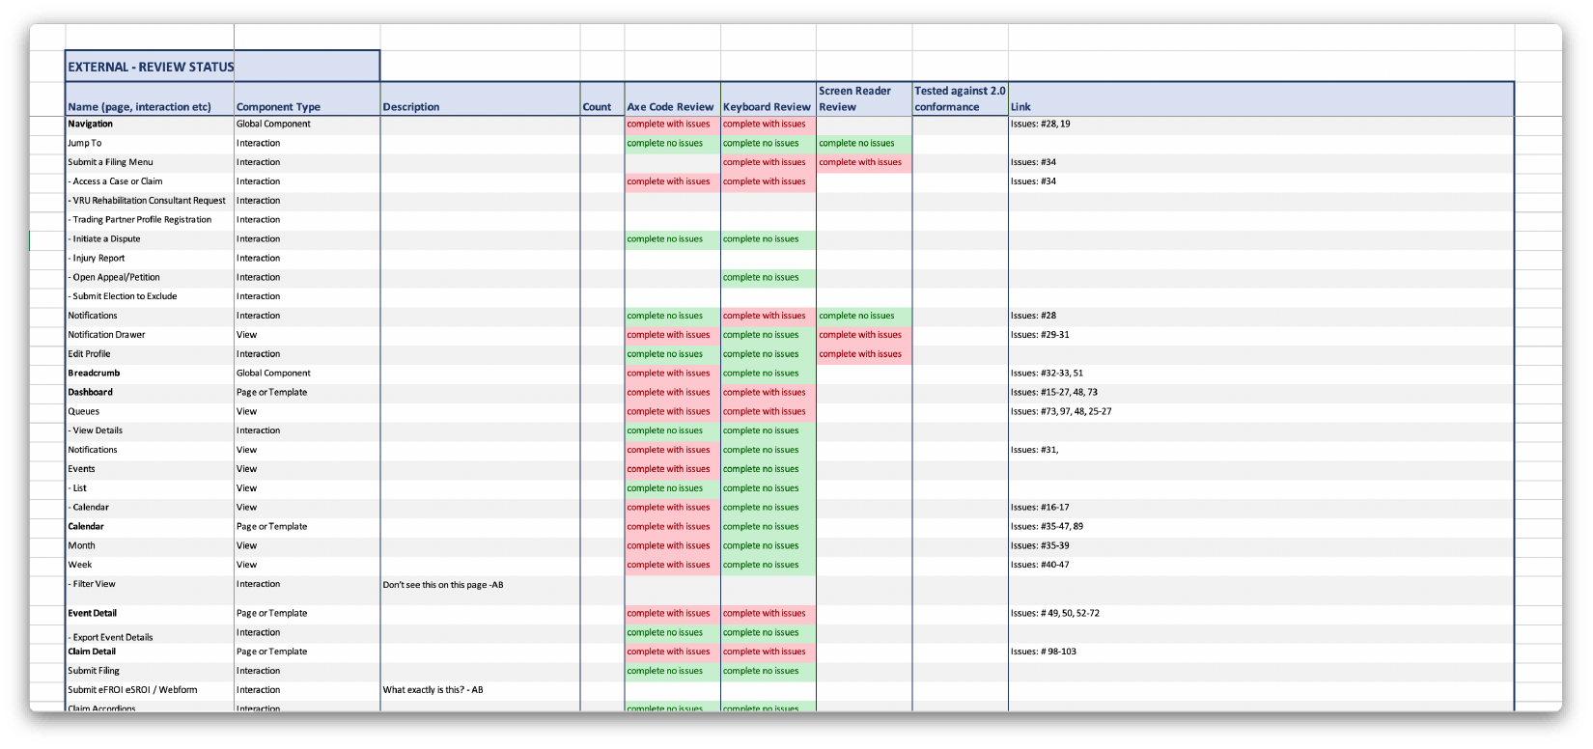Select Screen Reader status for Notification Drawer

[864, 335]
